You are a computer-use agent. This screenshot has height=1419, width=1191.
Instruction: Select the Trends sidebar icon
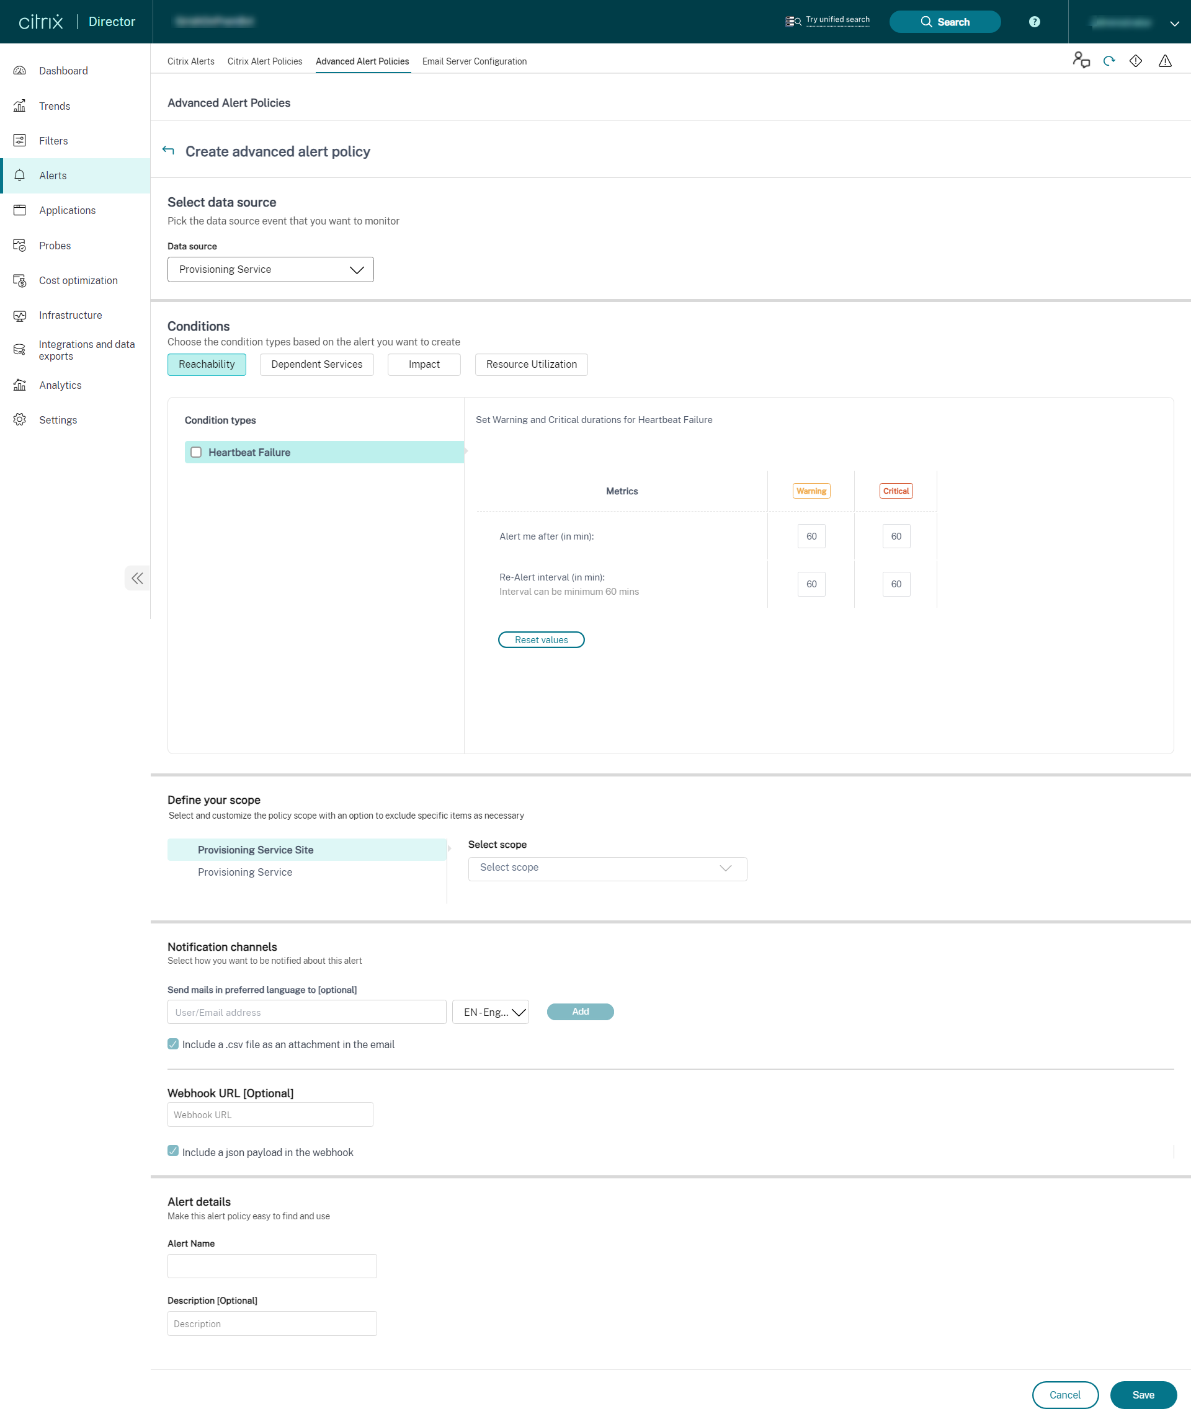pyautogui.click(x=54, y=105)
